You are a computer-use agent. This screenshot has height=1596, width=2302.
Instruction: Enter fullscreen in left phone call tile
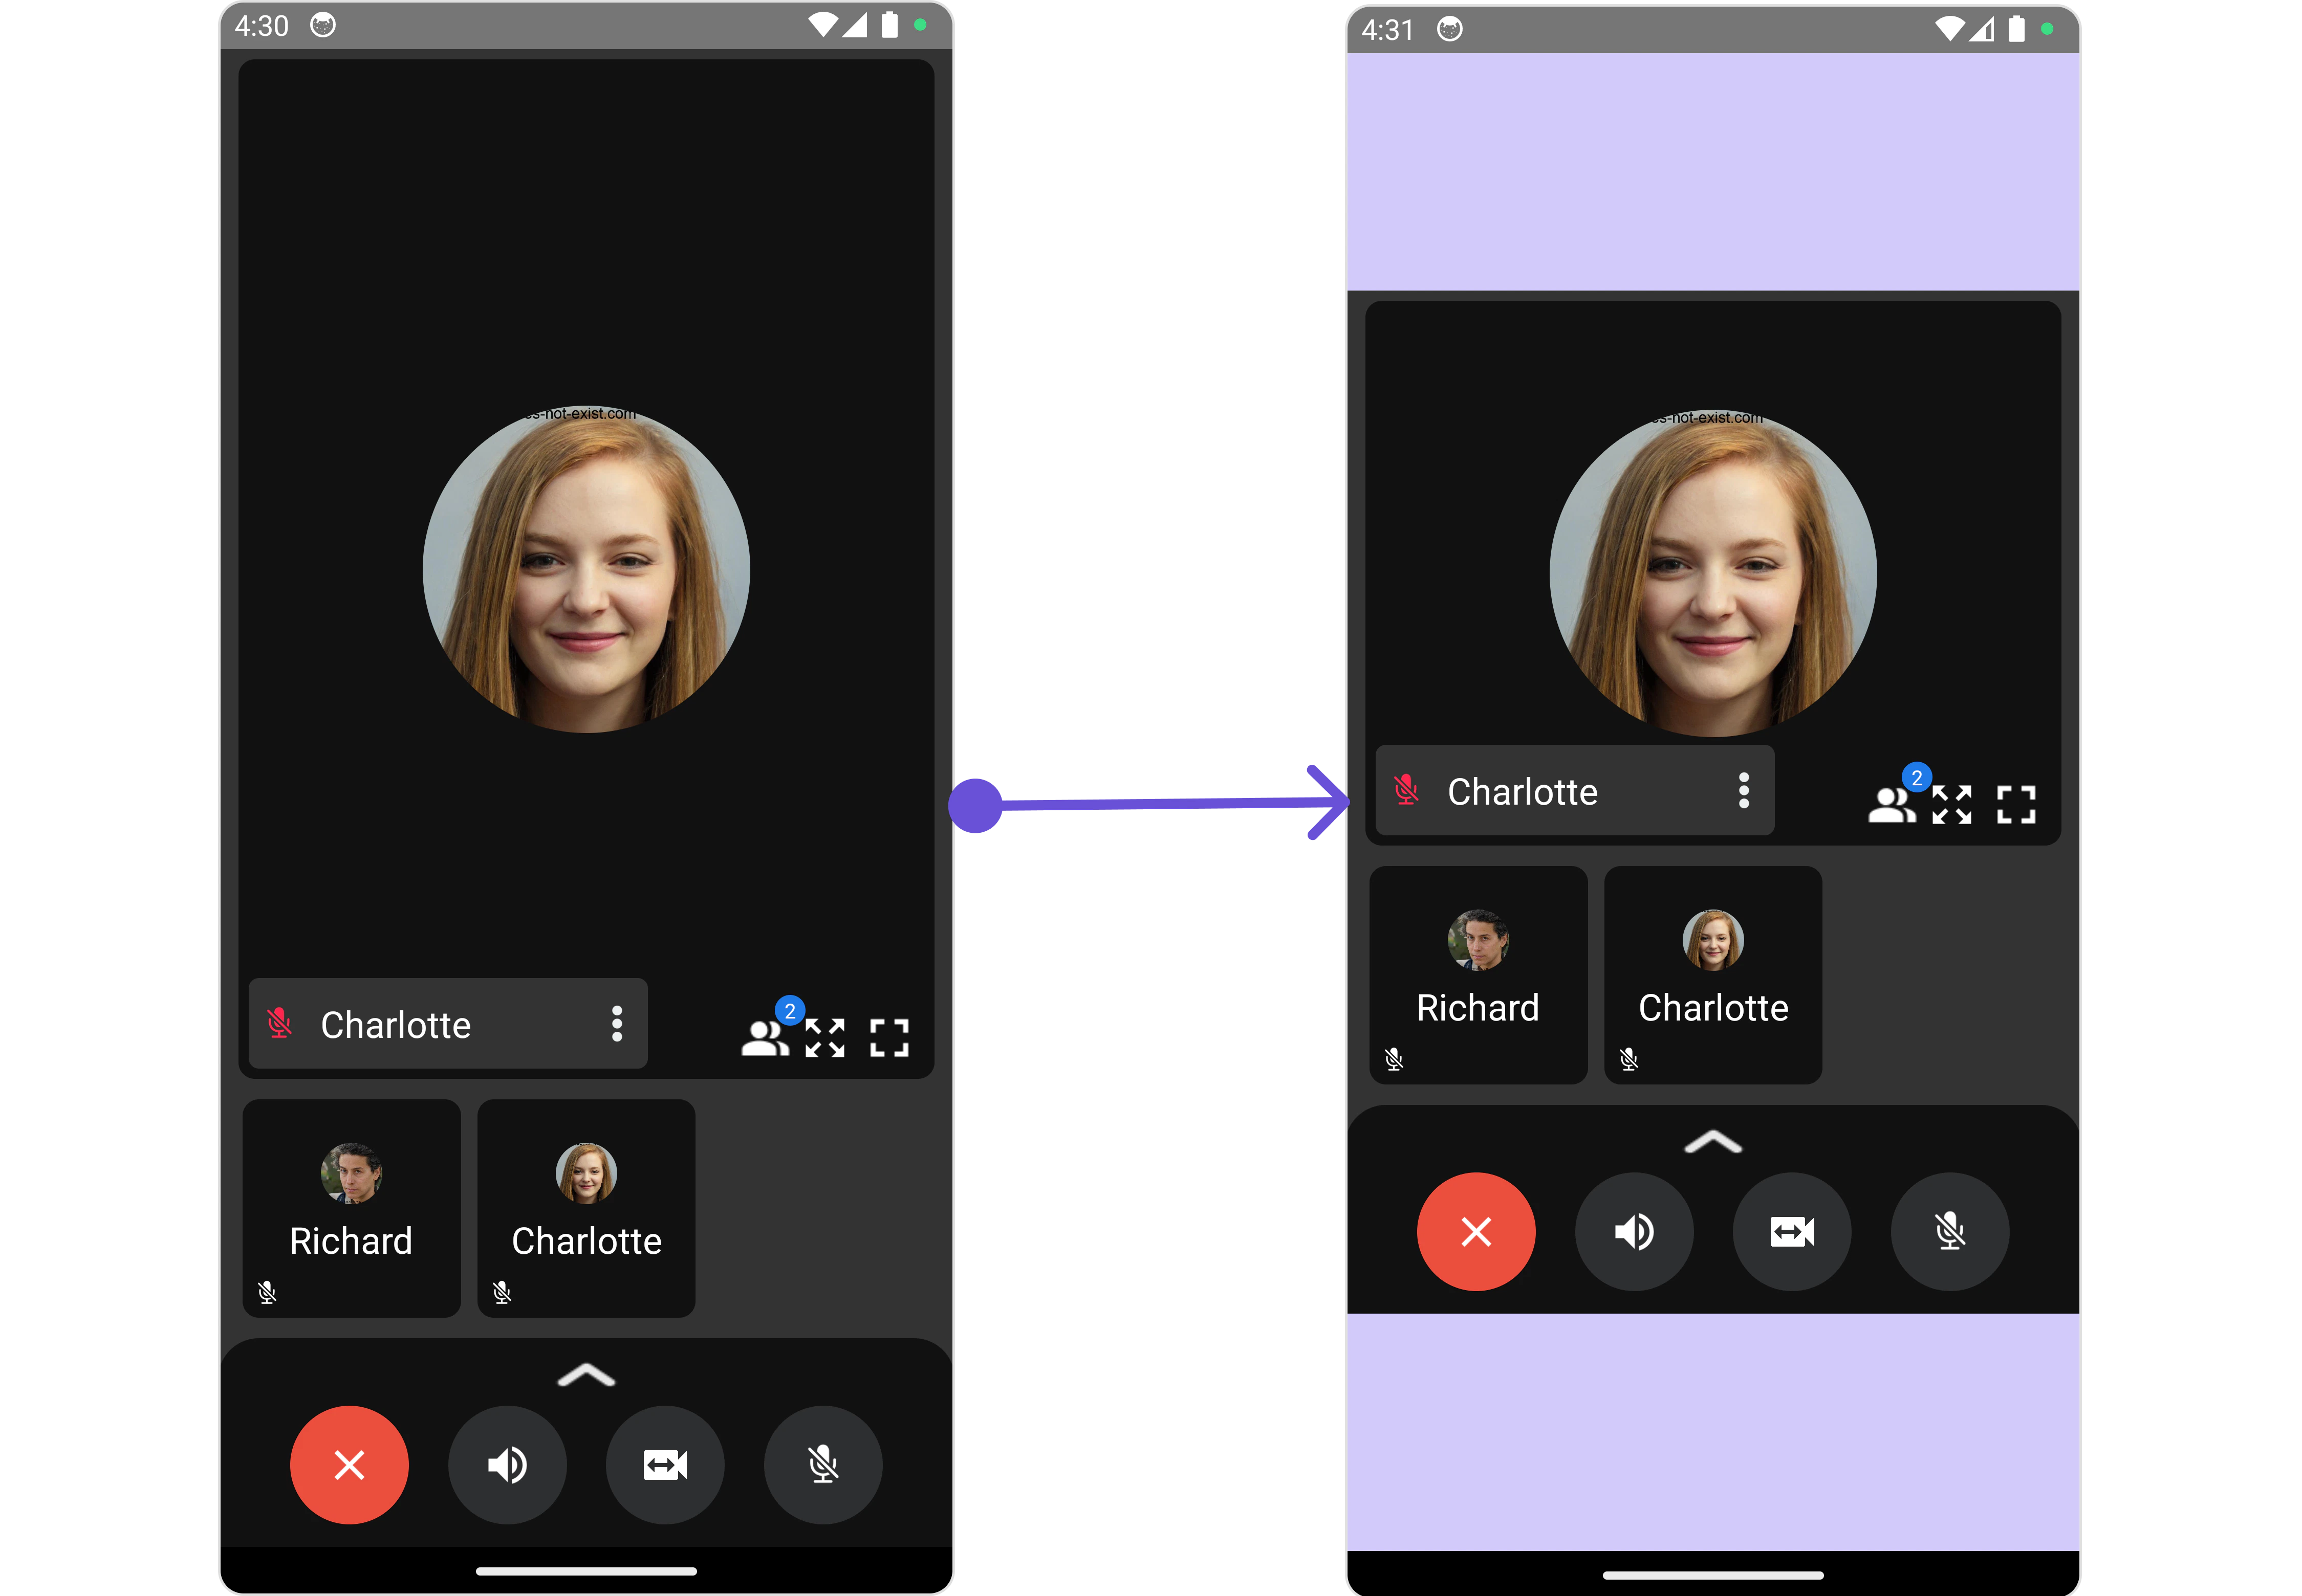pyautogui.click(x=889, y=1038)
